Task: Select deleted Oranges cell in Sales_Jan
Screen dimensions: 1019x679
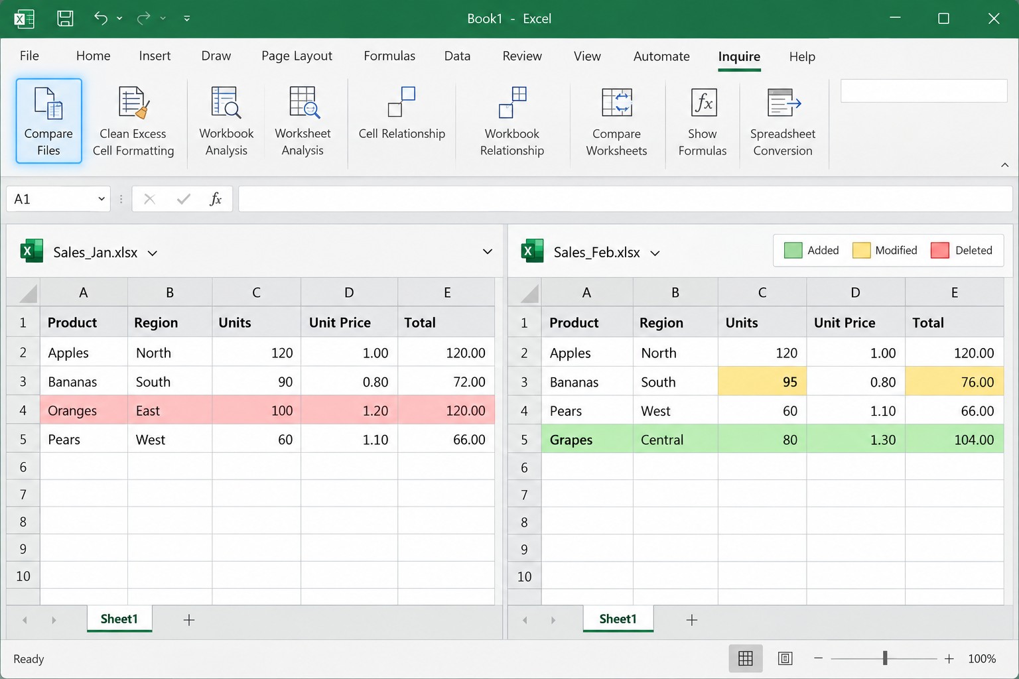Action: pyautogui.click(x=84, y=410)
